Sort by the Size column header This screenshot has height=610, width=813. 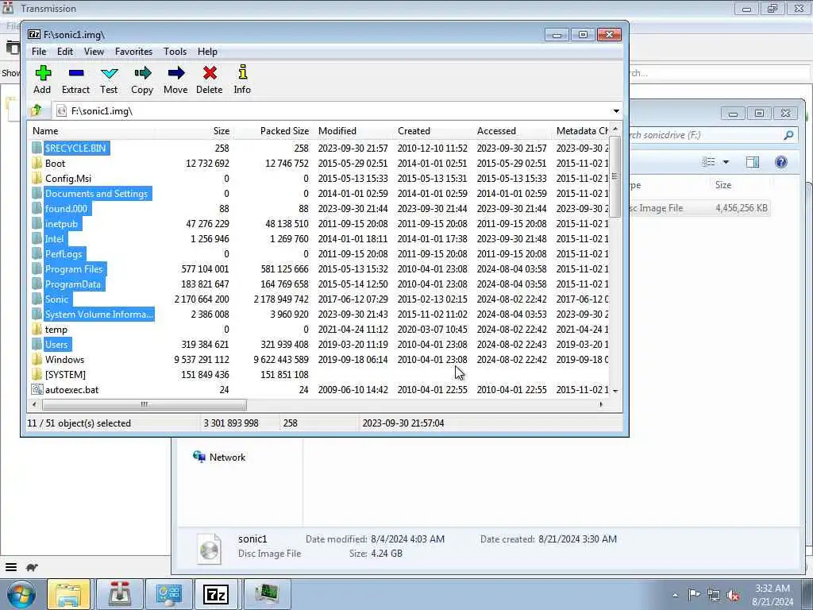(194, 131)
